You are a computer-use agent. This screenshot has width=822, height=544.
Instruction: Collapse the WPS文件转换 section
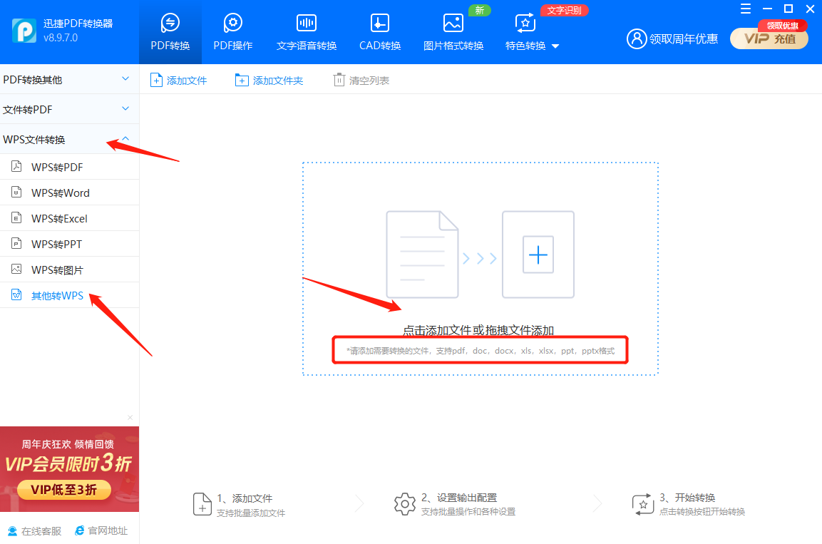(x=125, y=139)
